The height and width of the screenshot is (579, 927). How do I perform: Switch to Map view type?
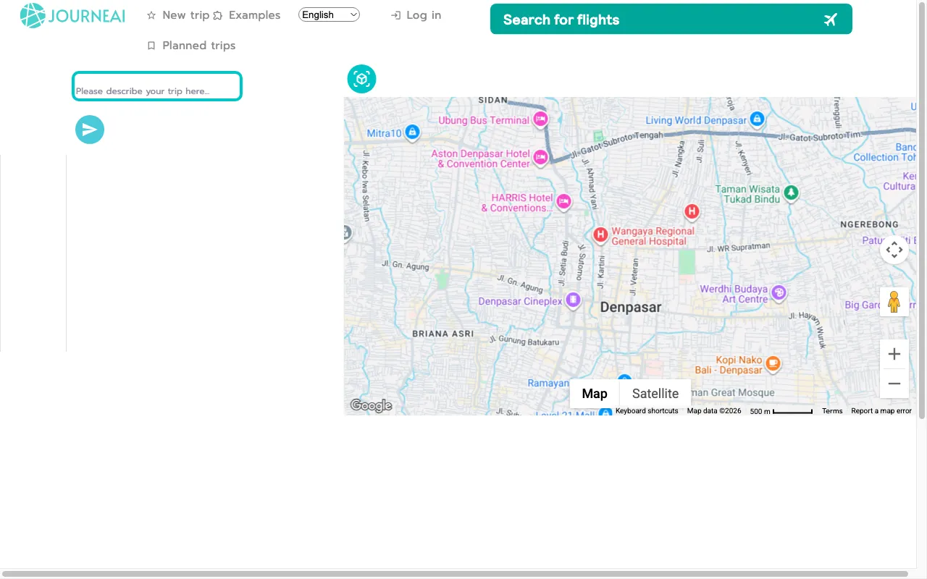click(595, 394)
